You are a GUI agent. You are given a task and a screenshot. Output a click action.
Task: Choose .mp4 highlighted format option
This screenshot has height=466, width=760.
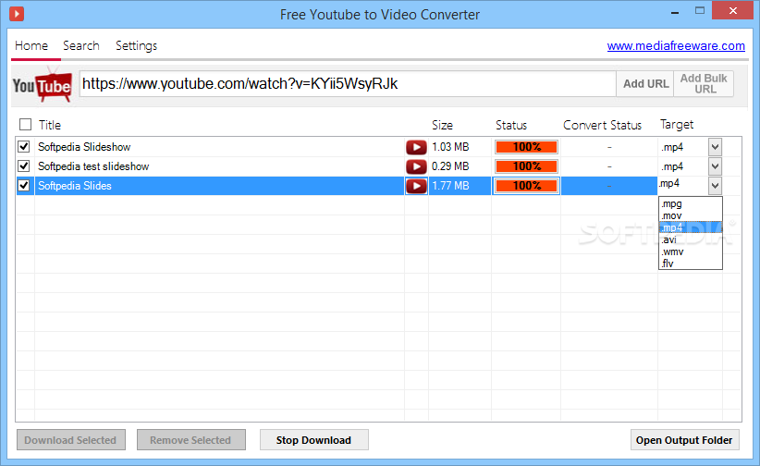click(691, 227)
